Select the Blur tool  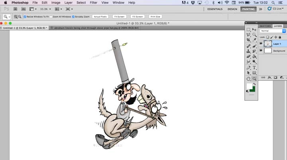point(248,62)
